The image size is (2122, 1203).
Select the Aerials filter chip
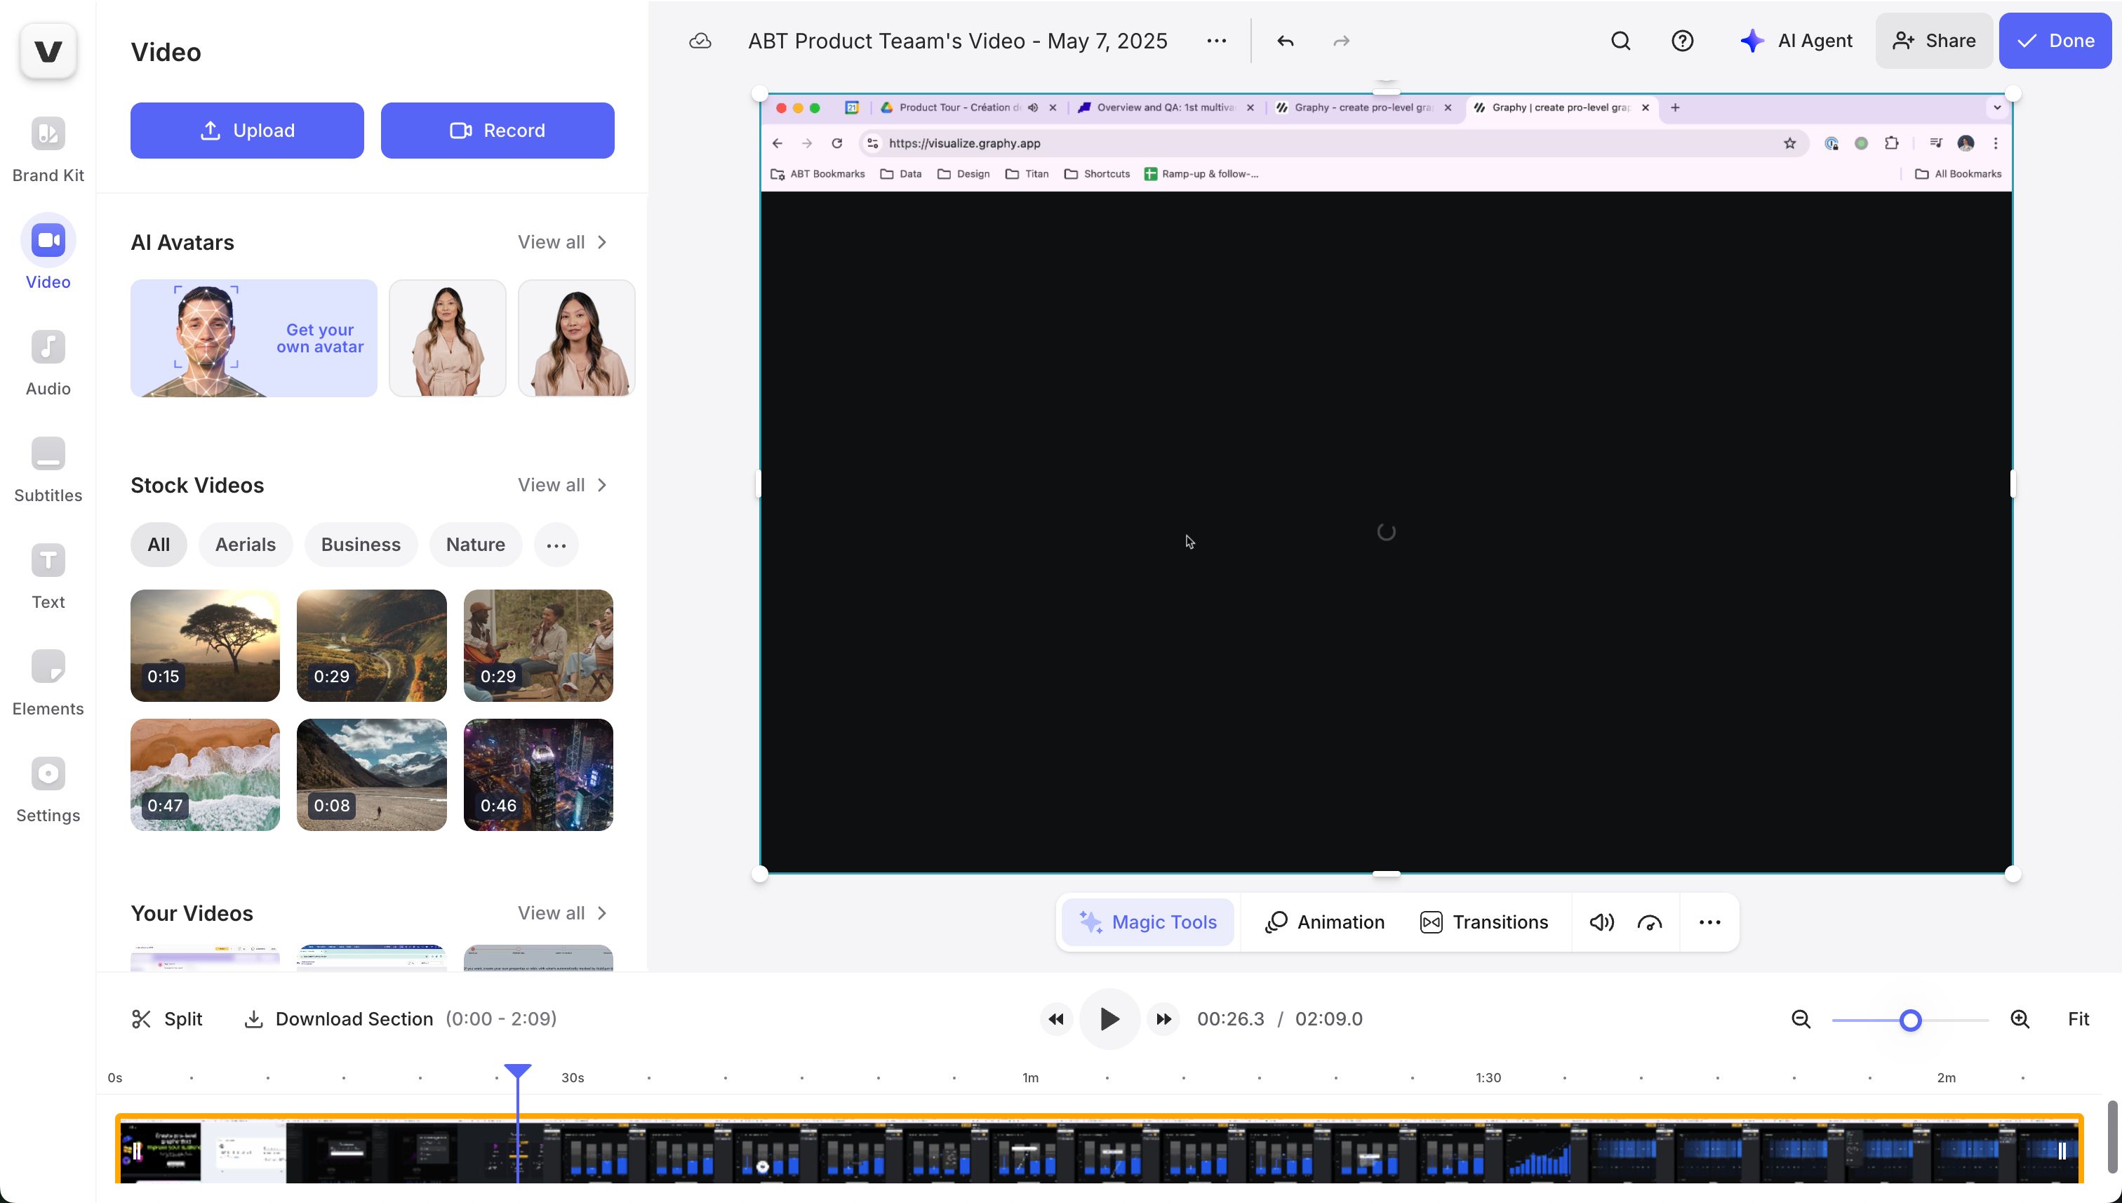coord(246,545)
